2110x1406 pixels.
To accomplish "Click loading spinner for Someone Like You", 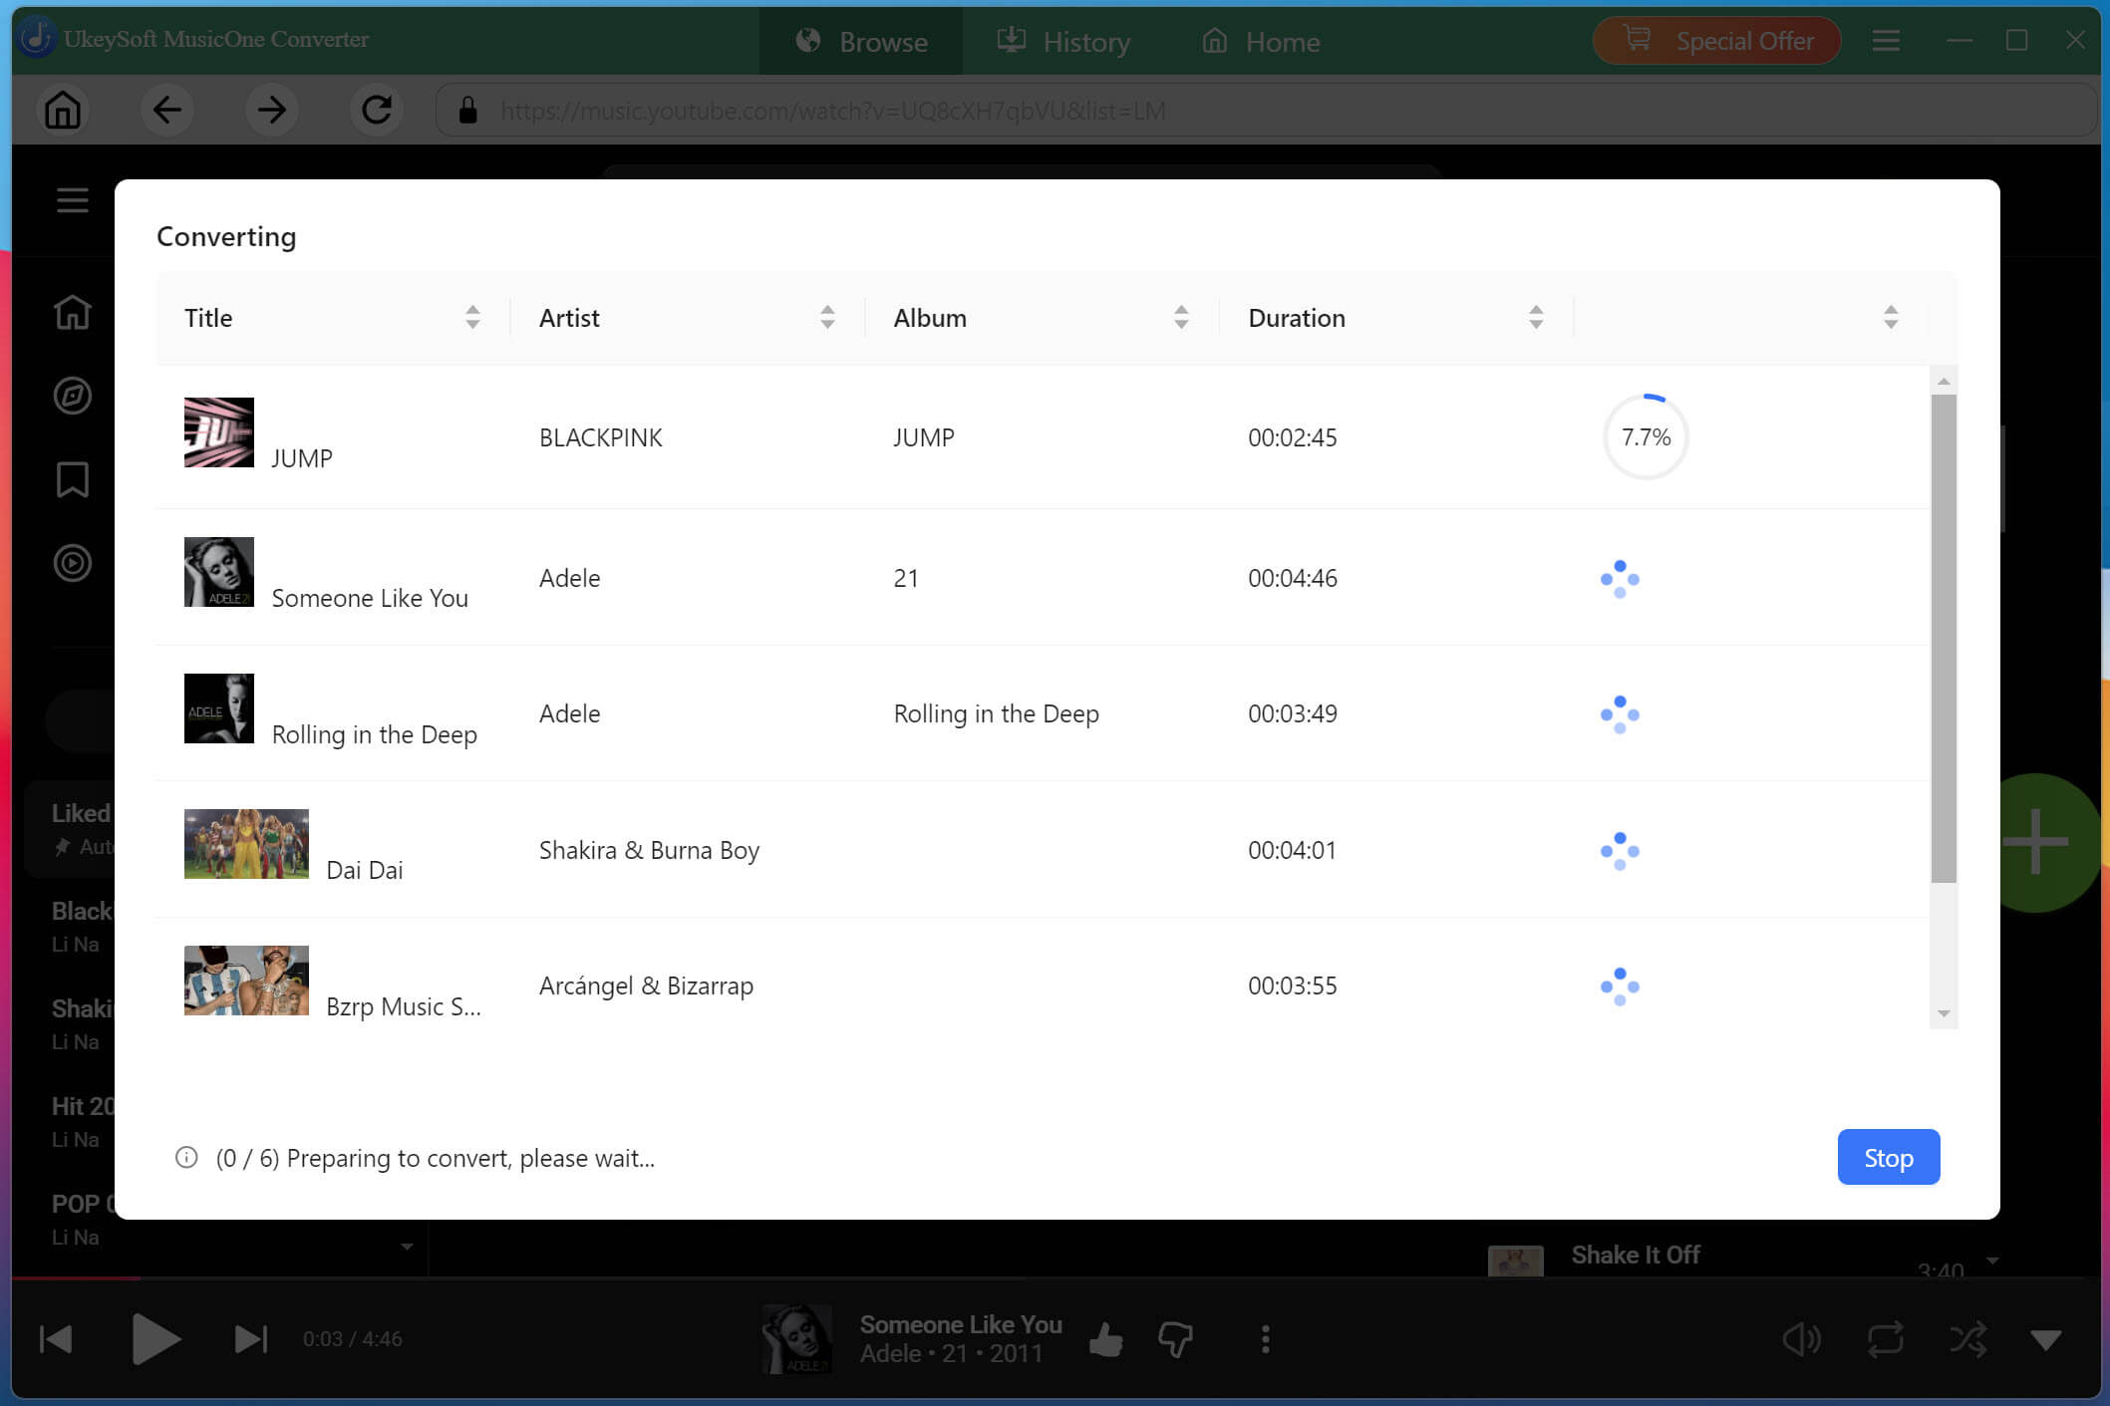I will pyautogui.click(x=1620, y=579).
